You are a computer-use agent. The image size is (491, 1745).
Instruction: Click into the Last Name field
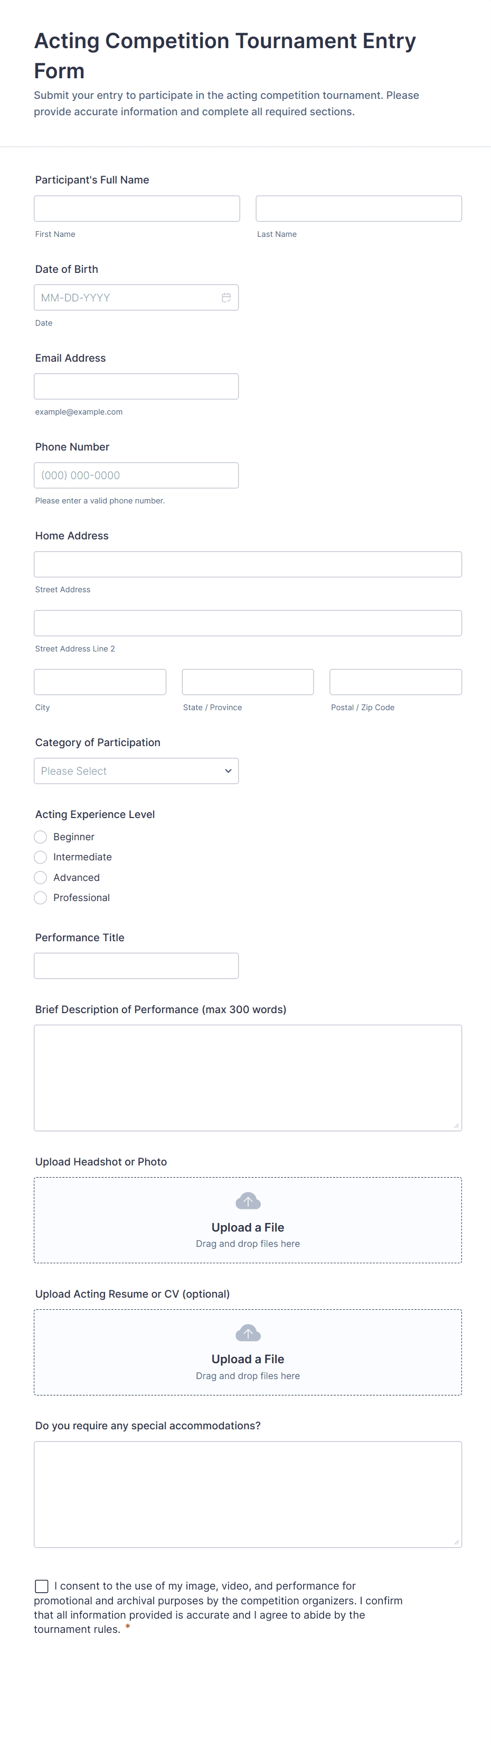click(358, 209)
